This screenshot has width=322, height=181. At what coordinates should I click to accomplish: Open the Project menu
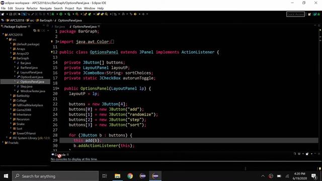pos(69,9)
